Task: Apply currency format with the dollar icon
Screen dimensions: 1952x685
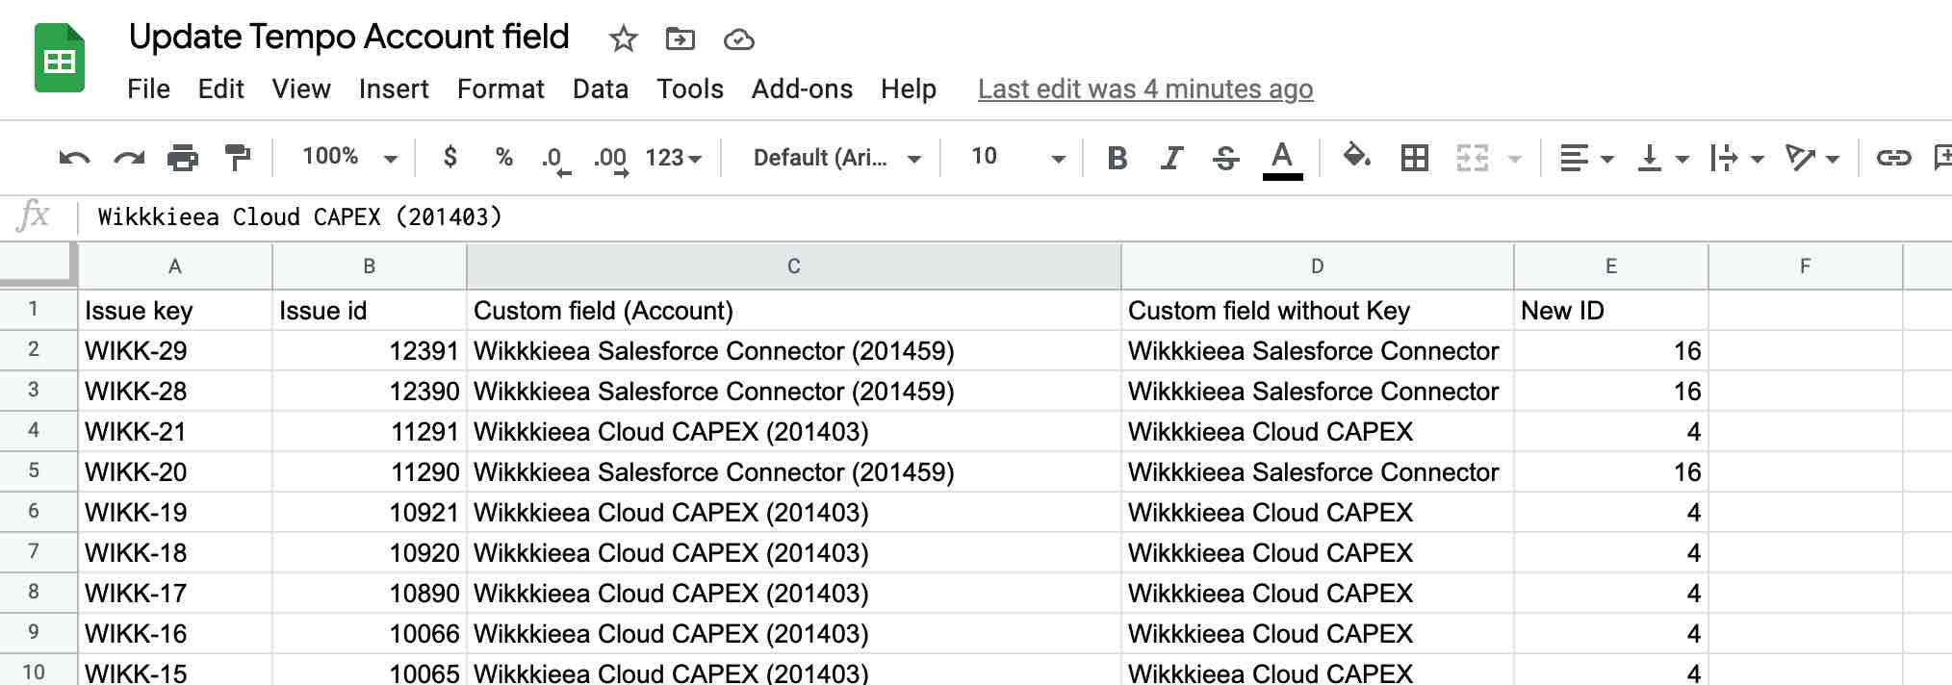Action: [449, 157]
